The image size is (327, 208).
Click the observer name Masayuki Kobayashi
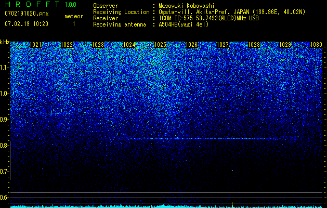click(187, 6)
